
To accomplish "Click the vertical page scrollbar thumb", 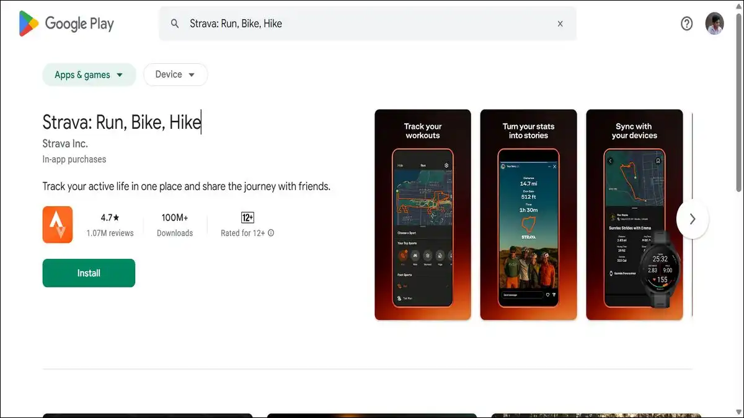I will point(738,102).
